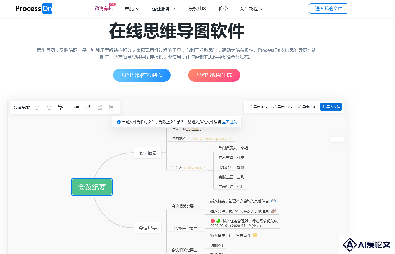Select 技术主管：张磊 node
395x254 pixels.
[x=231, y=157]
